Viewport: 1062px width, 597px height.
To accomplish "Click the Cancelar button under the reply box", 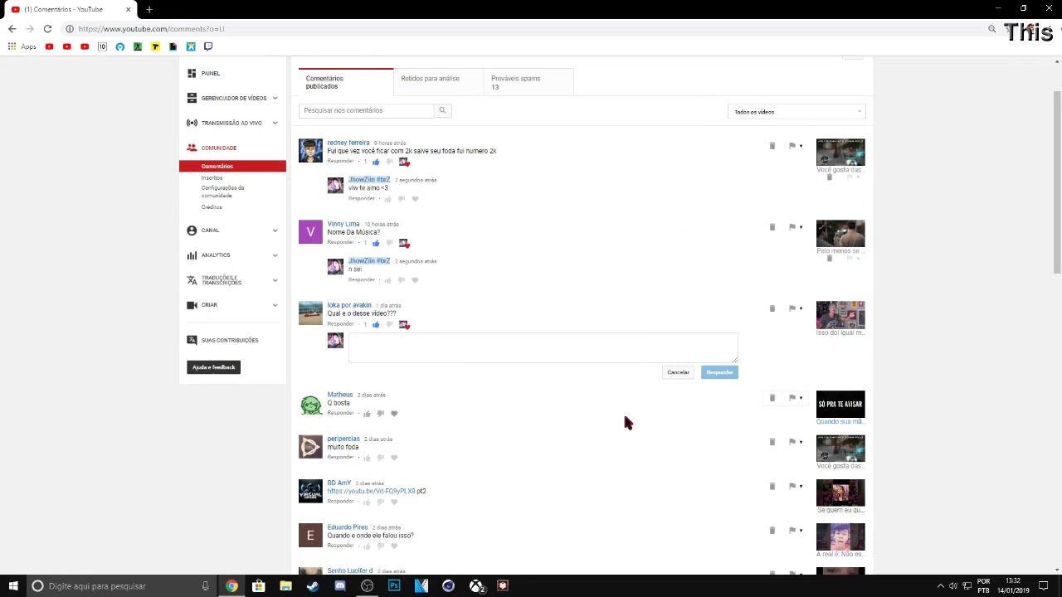I will (x=678, y=372).
